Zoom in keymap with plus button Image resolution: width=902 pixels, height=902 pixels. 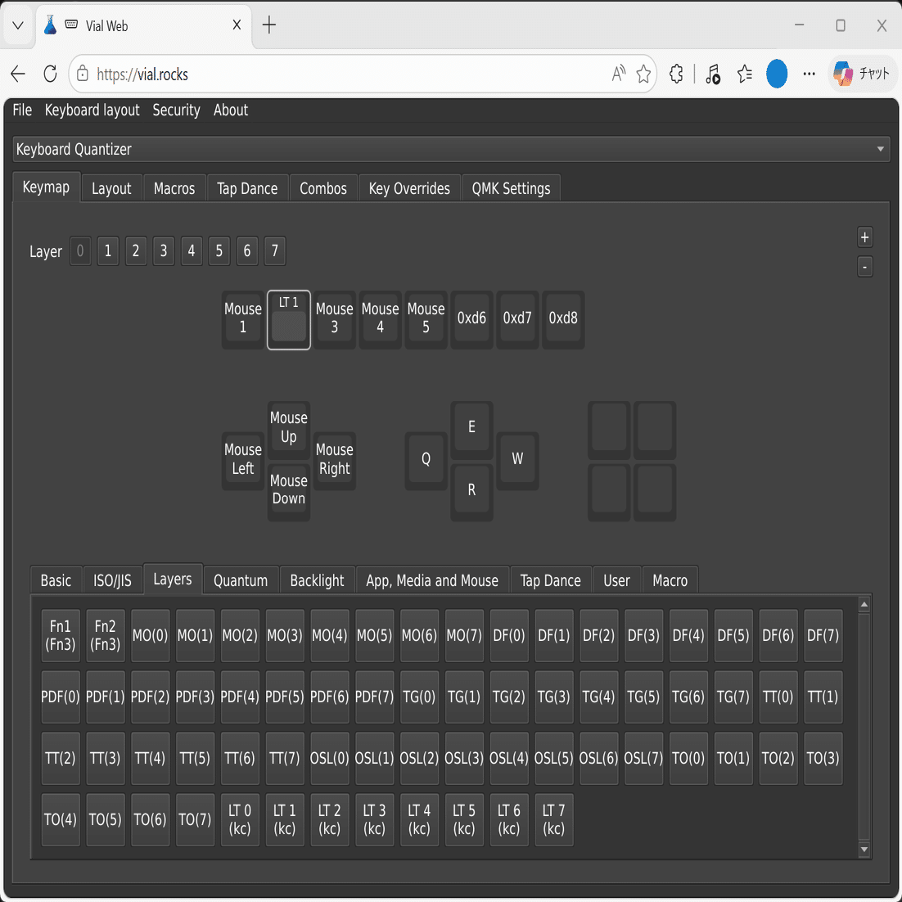point(864,237)
